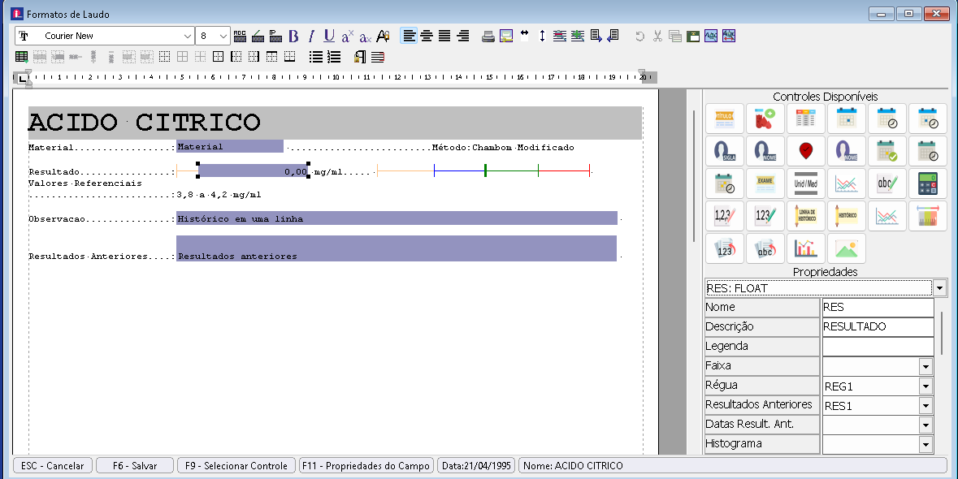Open the RES: FLOAT field selector
This screenshot has height=479, width=958.
939,288
